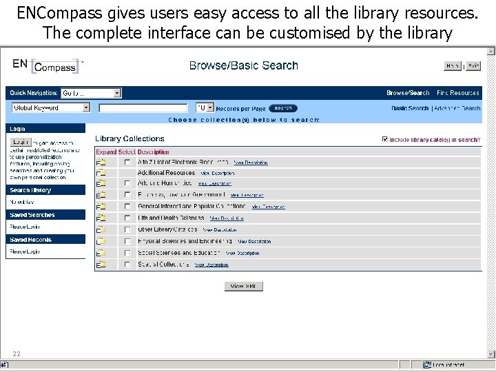Click the View XML button
The image size is (496, 372).
tap(244, 287)
